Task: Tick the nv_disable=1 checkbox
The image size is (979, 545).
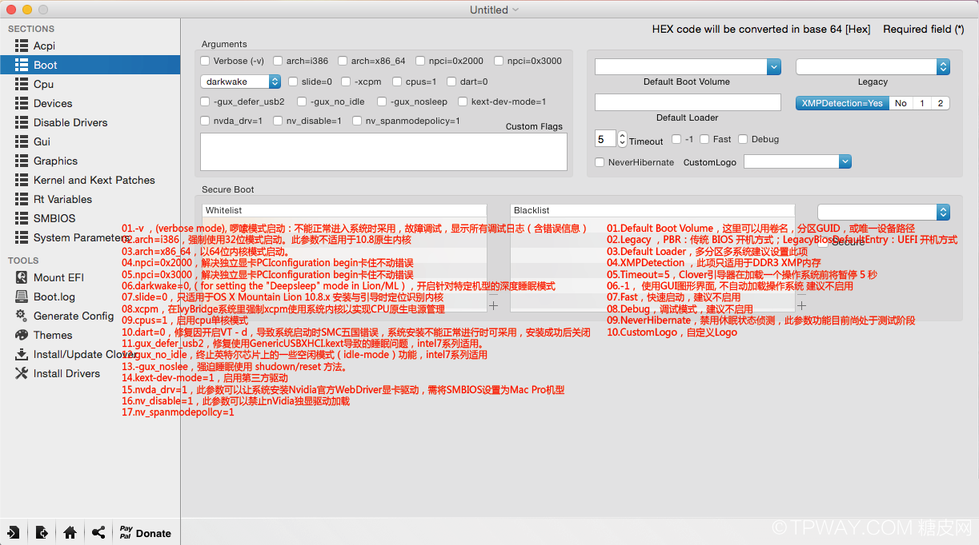Action: (278, 121)
